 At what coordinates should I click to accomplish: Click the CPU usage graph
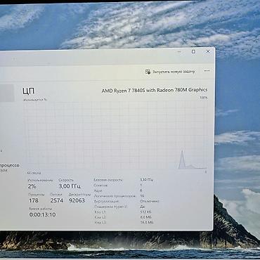tap(115, 135)
